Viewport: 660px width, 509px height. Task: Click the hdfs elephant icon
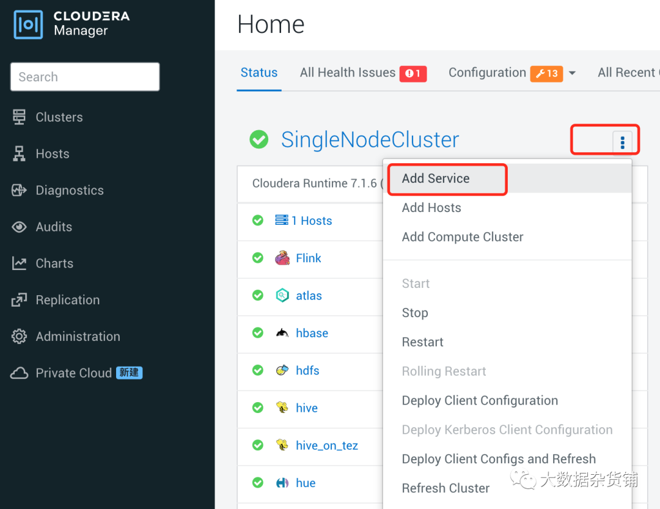pyautogui.click(x=282, y=370)
